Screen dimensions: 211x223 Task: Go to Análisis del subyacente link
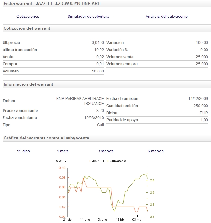tap(166, 17)
